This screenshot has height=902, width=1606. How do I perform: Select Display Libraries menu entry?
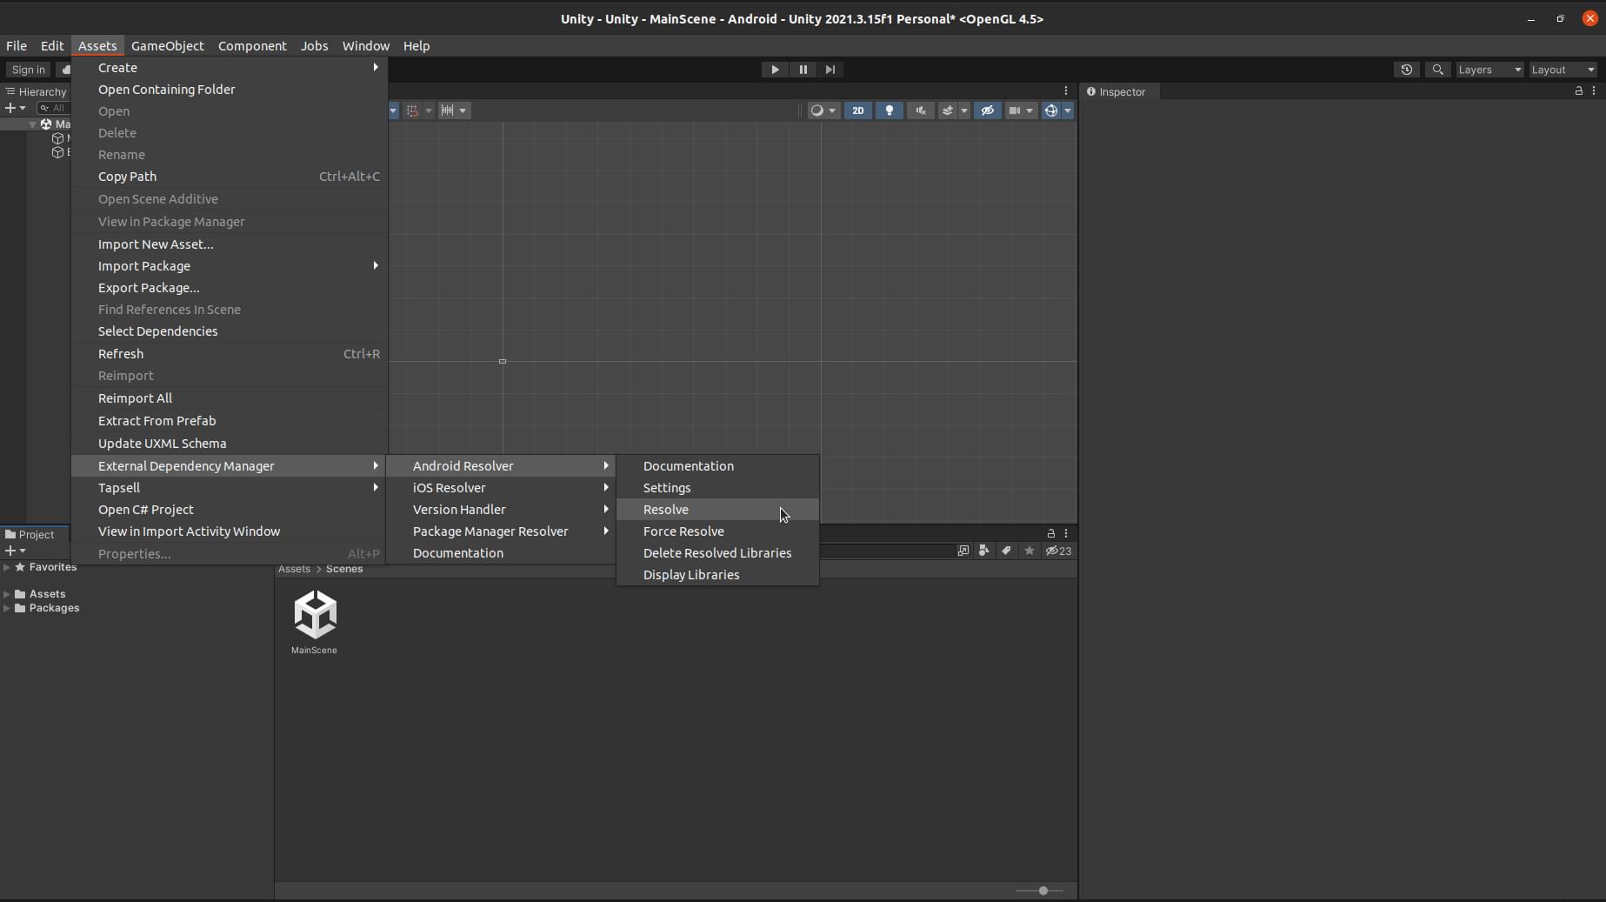(x=717, y=575)
